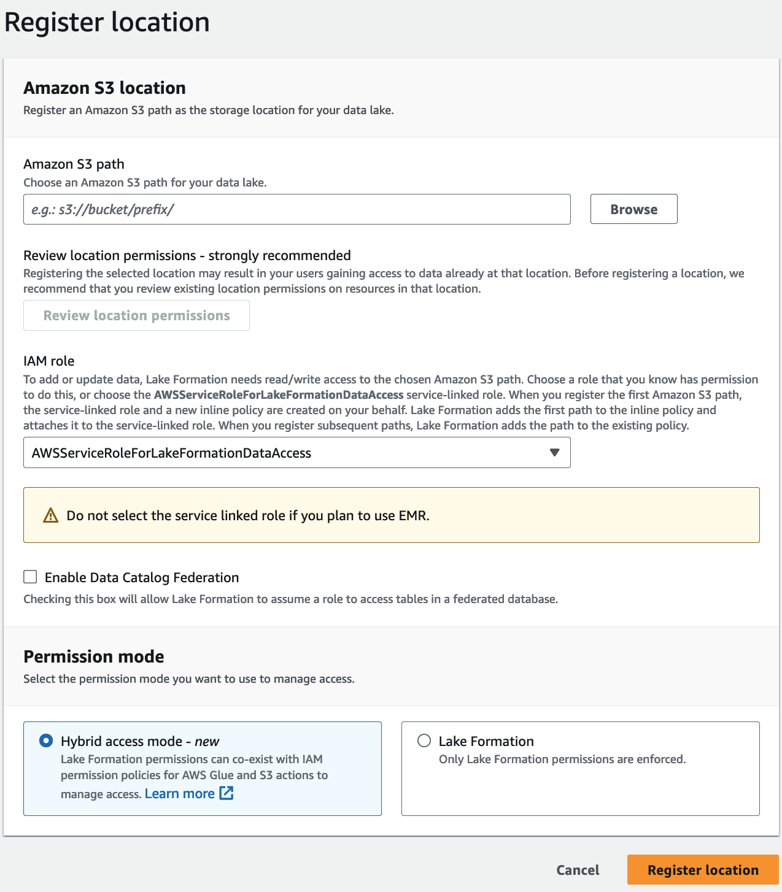Expand the AWSServiceRoleForLakeFormationDataAccess role list
The image size is (782, 892).
tap(297, 453)
